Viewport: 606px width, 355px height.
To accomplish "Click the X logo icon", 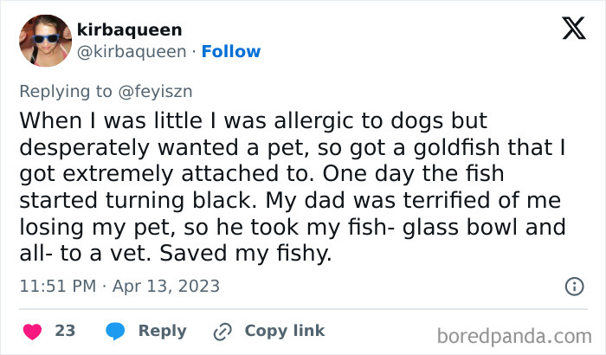I will 573,29.
